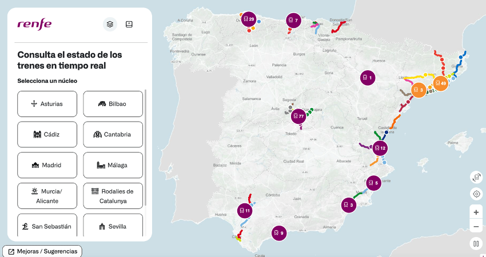The height and width of the screenshot is (257, 486).
Task: Pick the Málaga núcleo
Action: click(x=113, y=165)
